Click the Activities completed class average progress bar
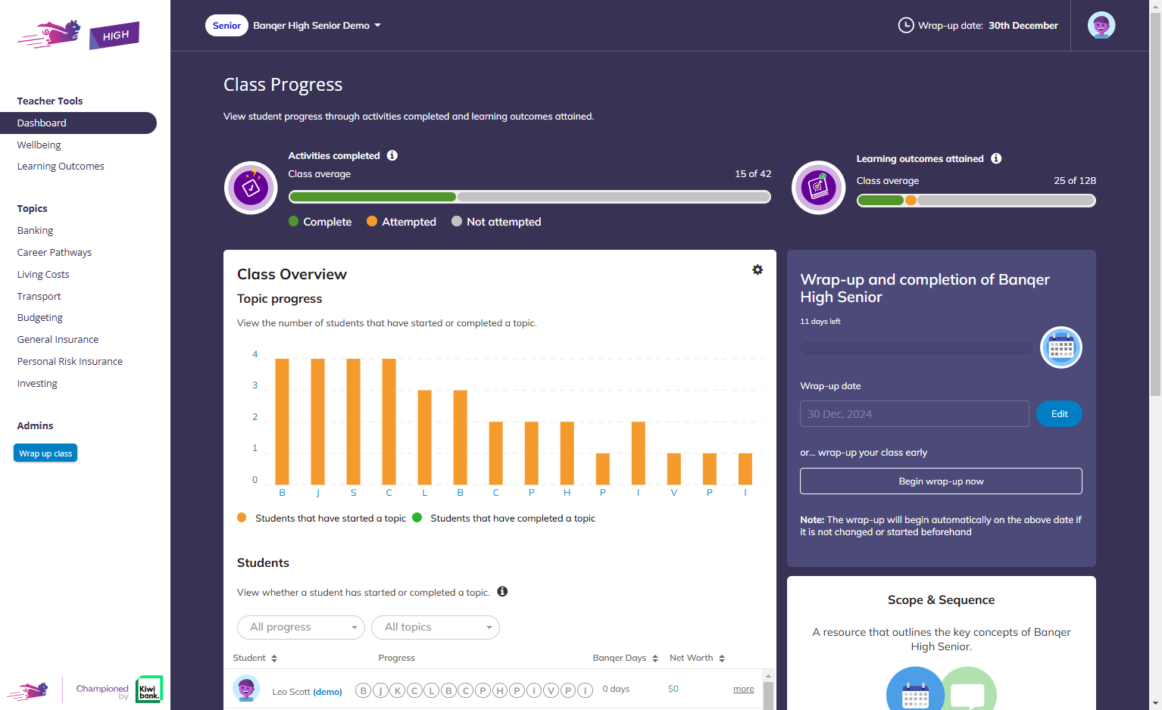Screen dimensions: 1162x710 point(529,197)
